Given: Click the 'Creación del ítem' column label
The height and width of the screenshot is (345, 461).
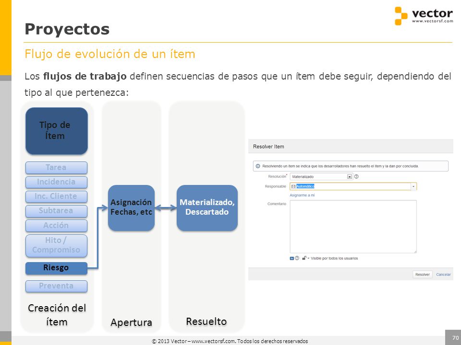Looking at the screenshot, I should coord(57,315).
